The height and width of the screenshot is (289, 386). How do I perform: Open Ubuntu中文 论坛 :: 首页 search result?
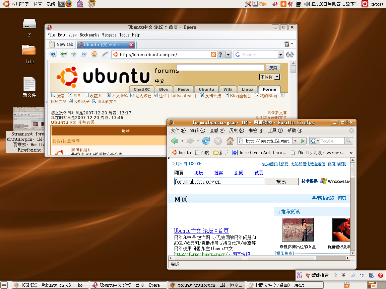pos(201,231)
